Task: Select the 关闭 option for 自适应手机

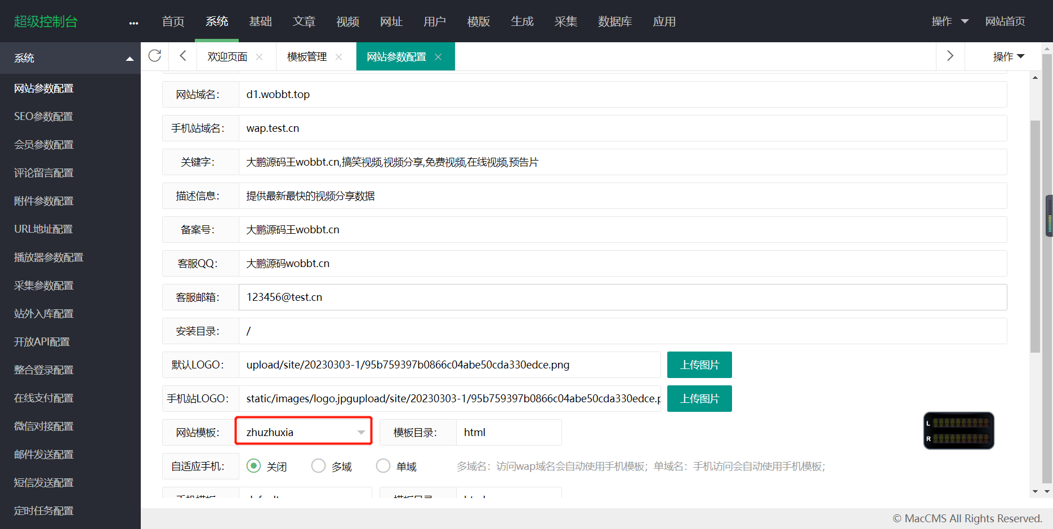Action: click(x=253, y=466)
